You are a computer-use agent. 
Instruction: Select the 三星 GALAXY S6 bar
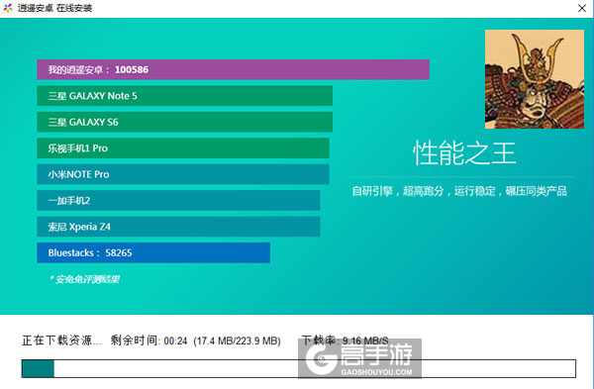185,122
